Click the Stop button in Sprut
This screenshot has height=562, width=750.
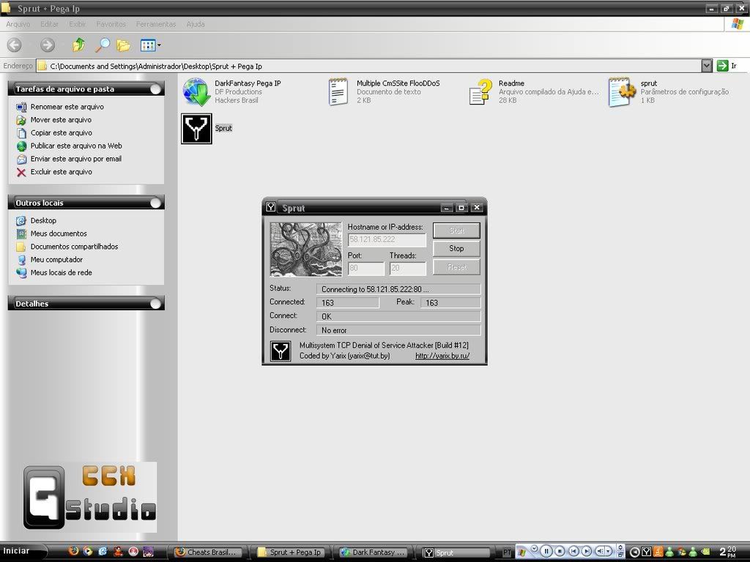pyautogui.click(x=456, y=249)
